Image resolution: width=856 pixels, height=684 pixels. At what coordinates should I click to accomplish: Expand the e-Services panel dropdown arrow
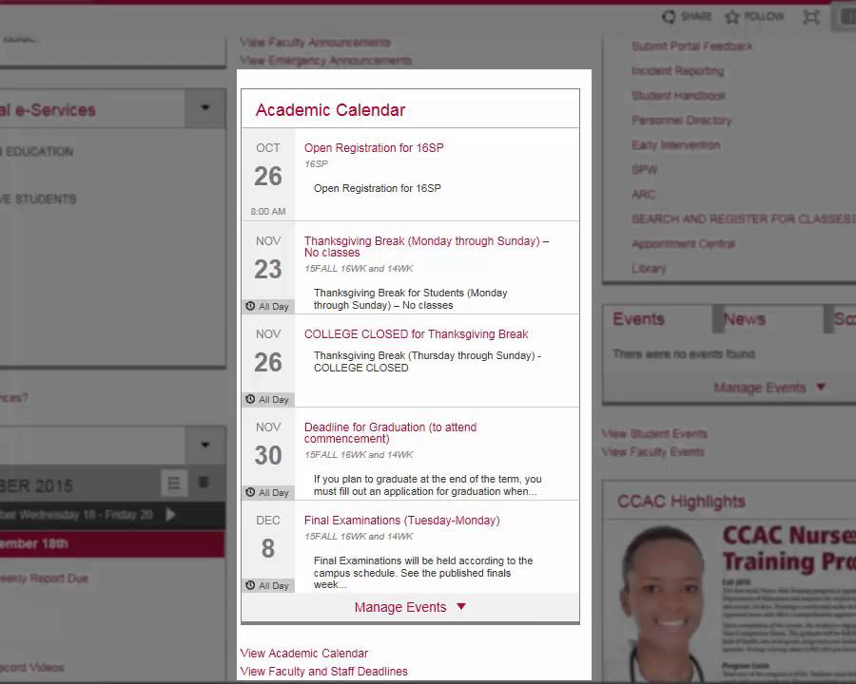204,108
